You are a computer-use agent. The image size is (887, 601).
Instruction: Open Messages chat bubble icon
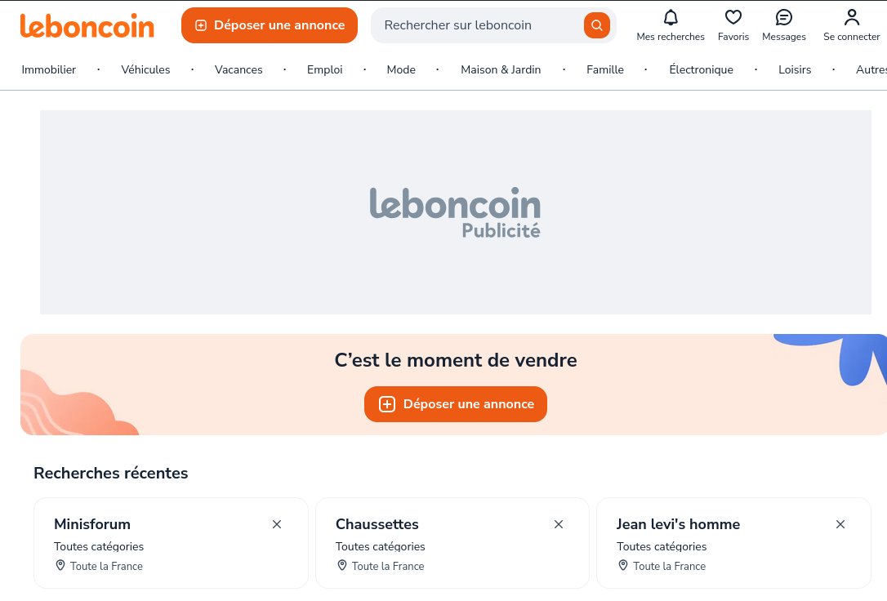[784, 18]
